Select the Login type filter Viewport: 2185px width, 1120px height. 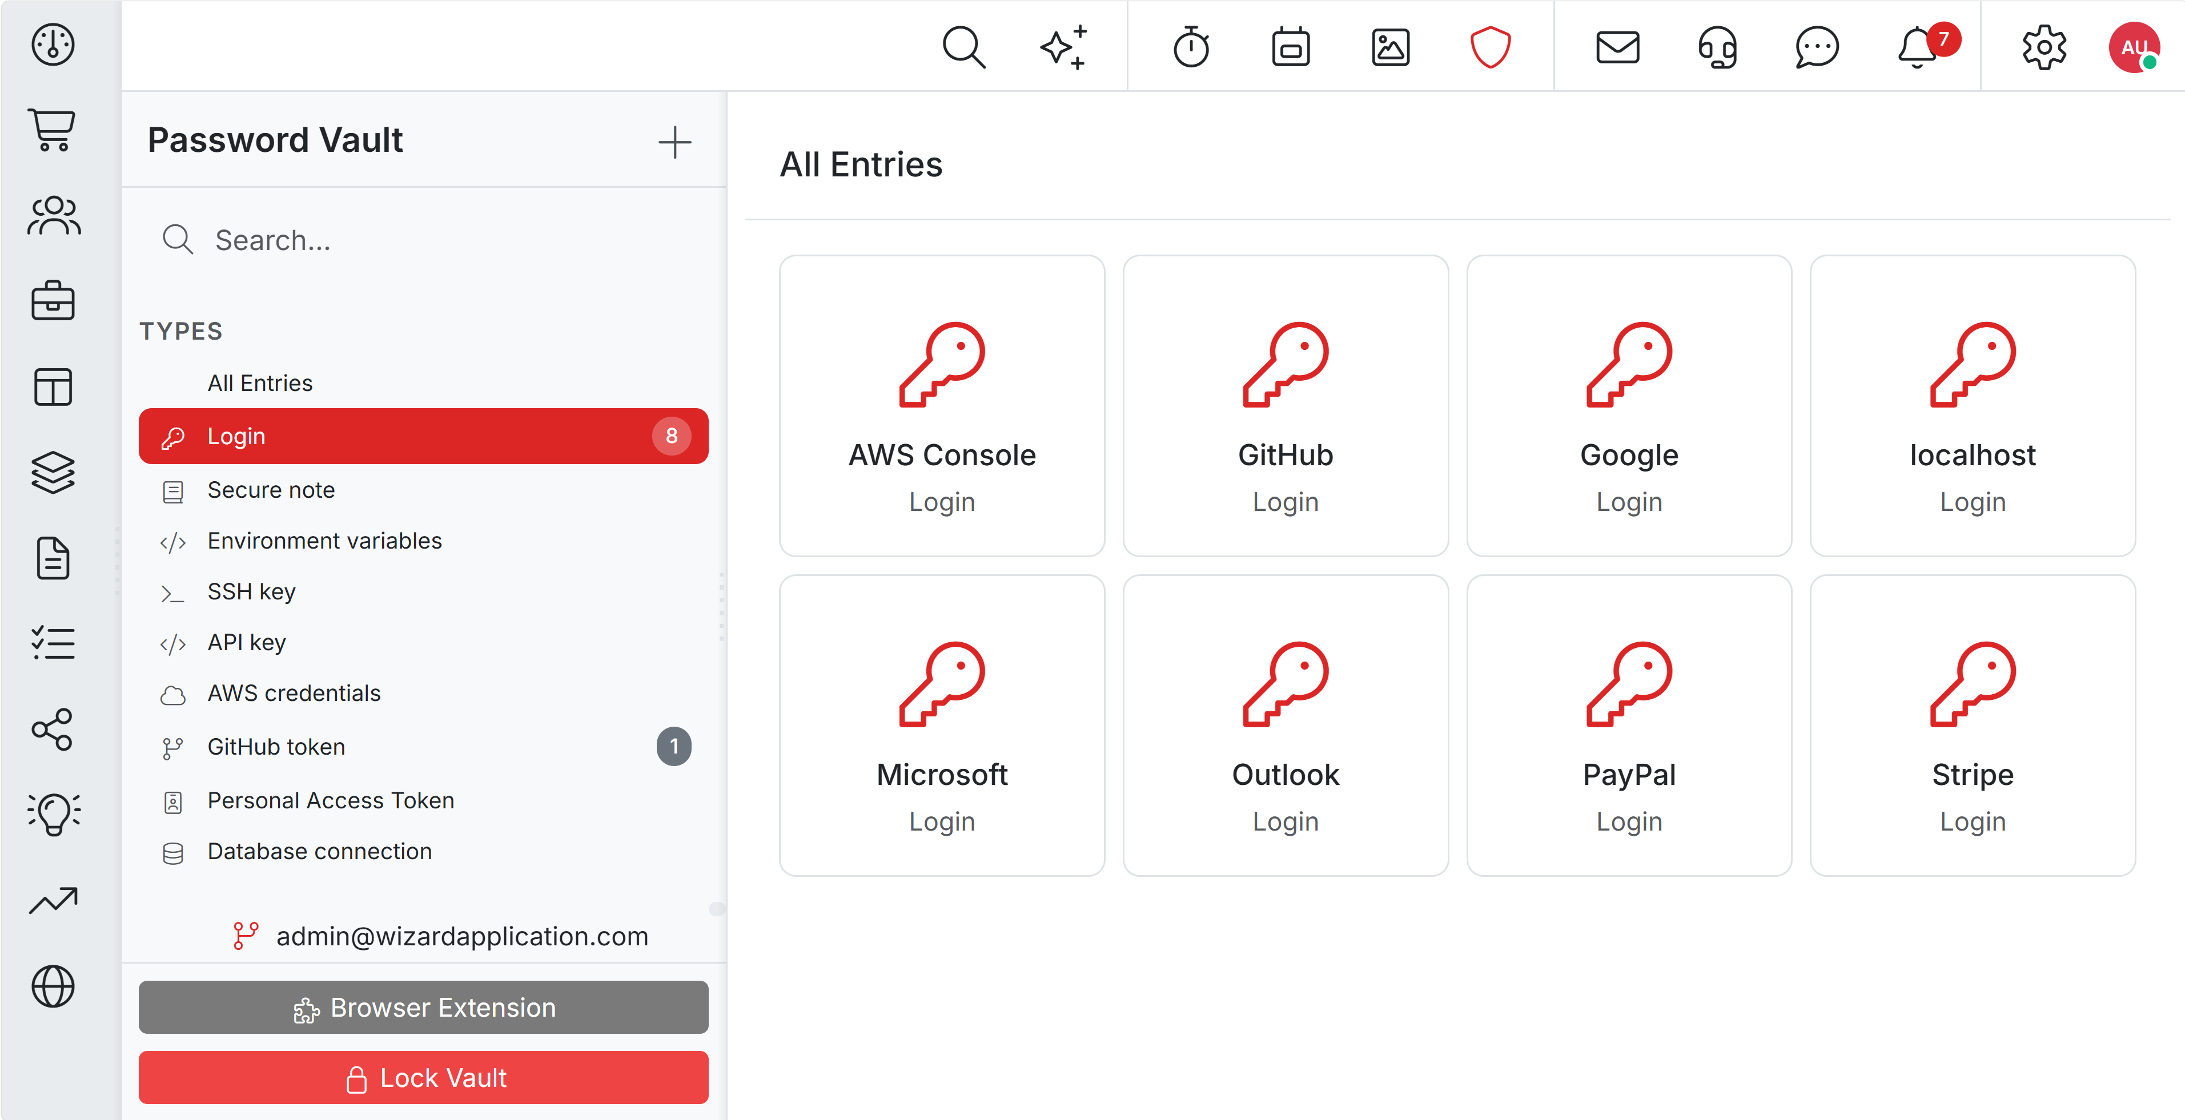(424, 436)
